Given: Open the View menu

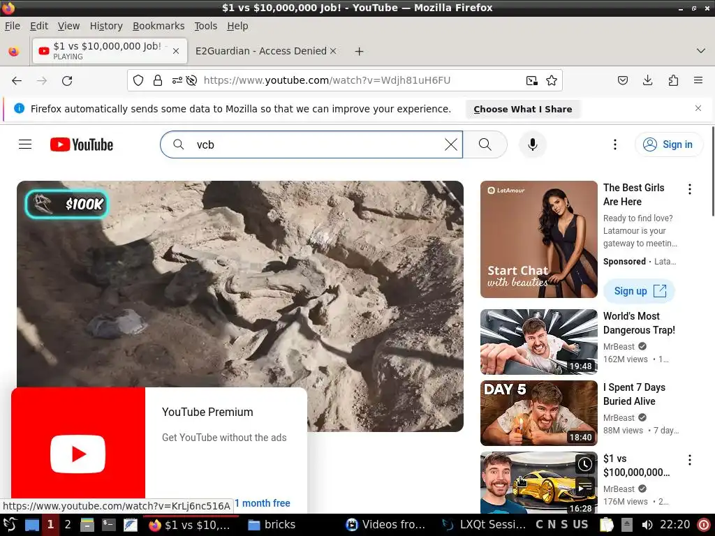Looking at the screenshot, I should click(69, 26).
